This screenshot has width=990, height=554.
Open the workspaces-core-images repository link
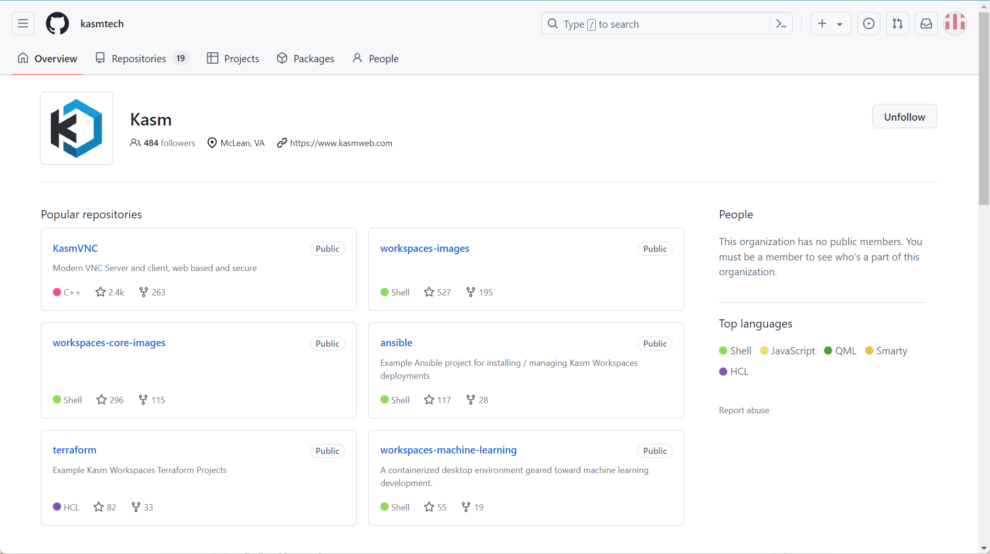coord(109,343)
